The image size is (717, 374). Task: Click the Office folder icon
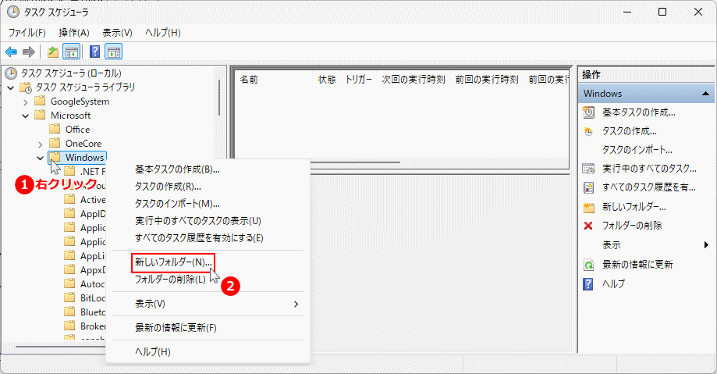55,129
